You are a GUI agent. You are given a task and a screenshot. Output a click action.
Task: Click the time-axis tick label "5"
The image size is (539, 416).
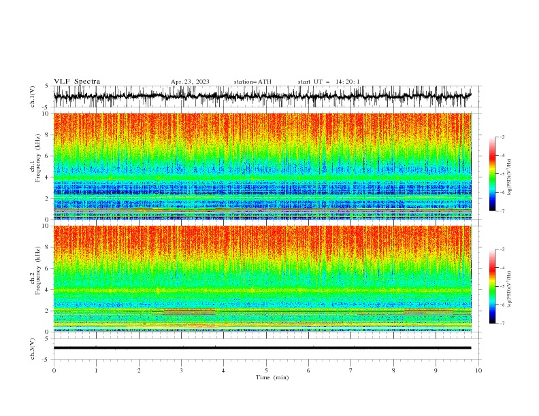pos(266,370)
